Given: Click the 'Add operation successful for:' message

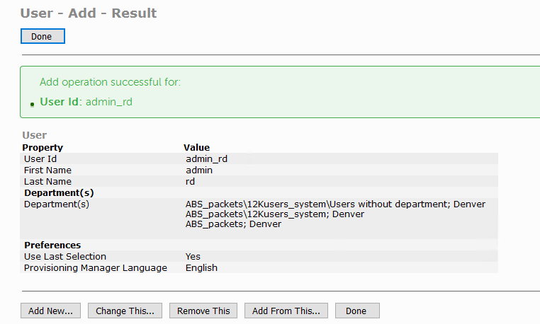Looking at the screenshot, I should [x=110, y=82].
